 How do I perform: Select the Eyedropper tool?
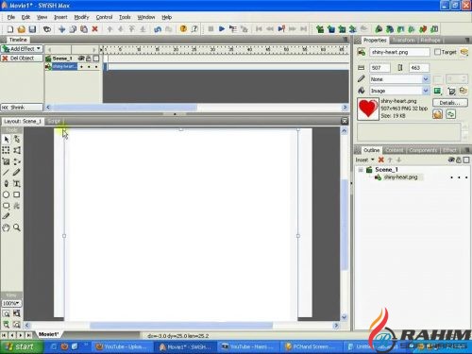[x=6, y=216]
